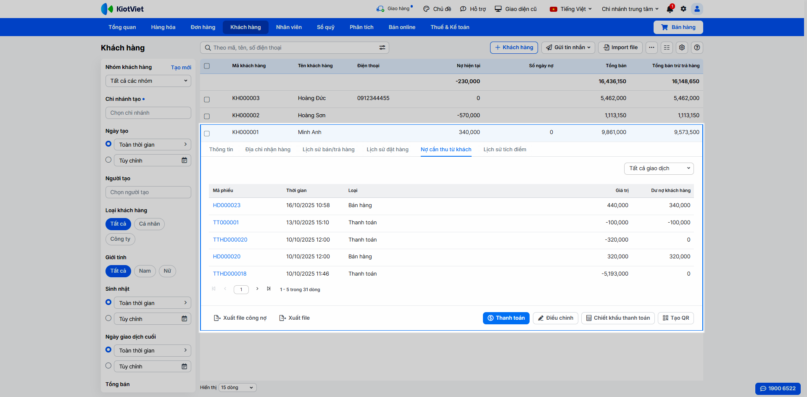Open invoice link HD000023
Viewport: 807px width, 397px height.
click(227, 205)
